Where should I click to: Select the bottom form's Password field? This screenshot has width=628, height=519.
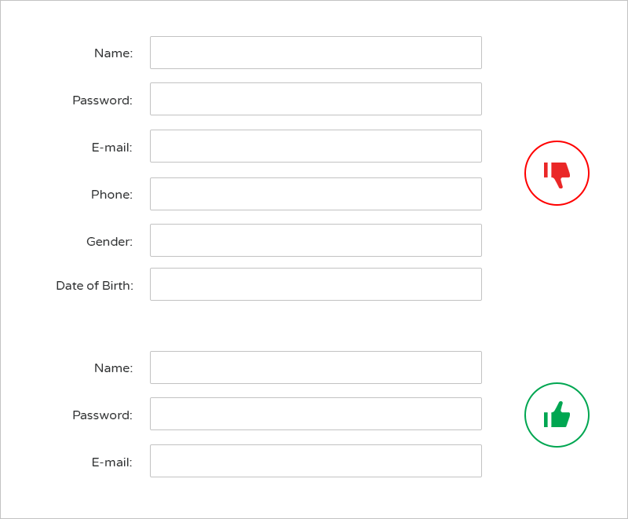click(x=316, y=414)
